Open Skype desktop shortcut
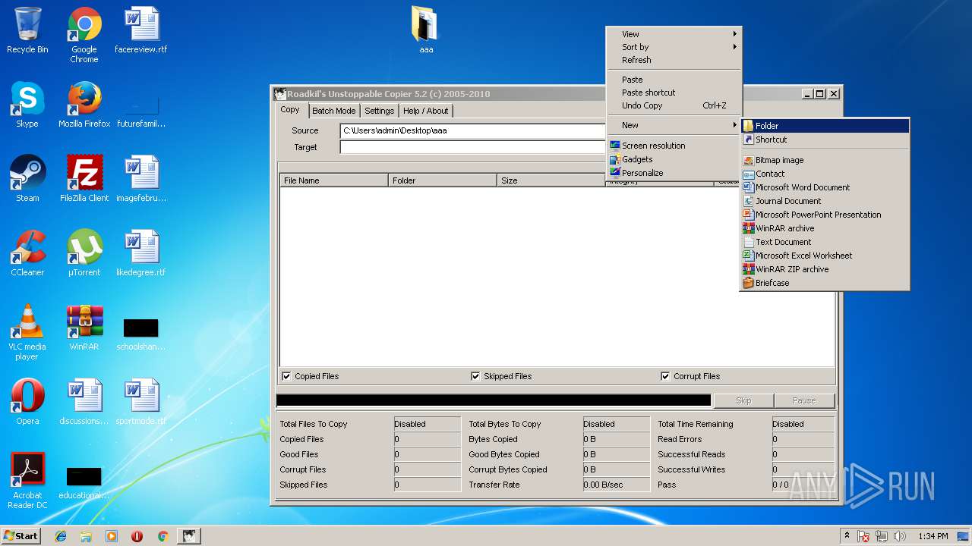This screenshot has width=972, height=546. point(27,105)
